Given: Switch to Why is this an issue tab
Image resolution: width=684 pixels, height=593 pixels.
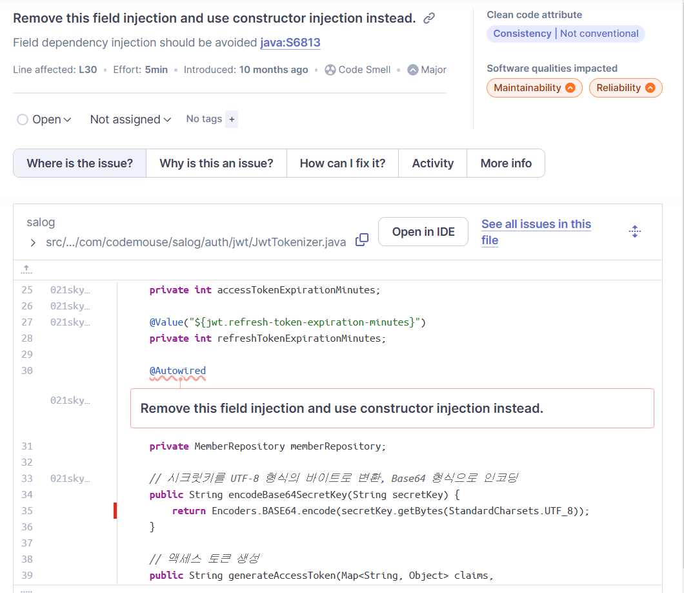Looking at the screenshot, I should point(216,163).
